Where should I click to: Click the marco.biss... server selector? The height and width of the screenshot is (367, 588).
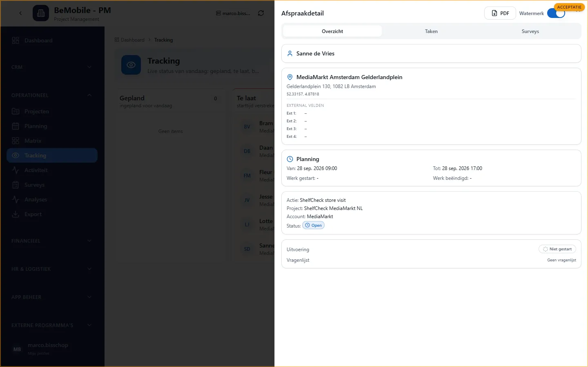pos(233,13)
